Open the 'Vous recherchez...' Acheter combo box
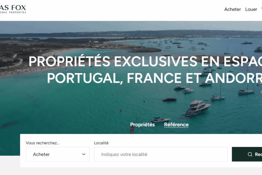Image resolution: width=262 pixels, height=175 pixels. click(57, 154)
